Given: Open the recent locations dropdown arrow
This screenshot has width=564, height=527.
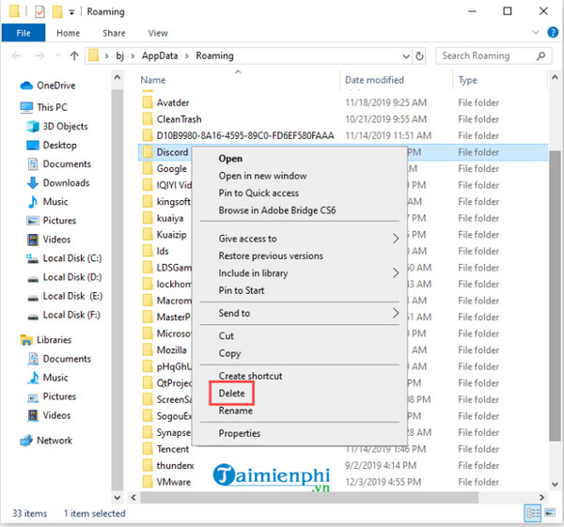Looking at the screenshot, I should 58,55.
